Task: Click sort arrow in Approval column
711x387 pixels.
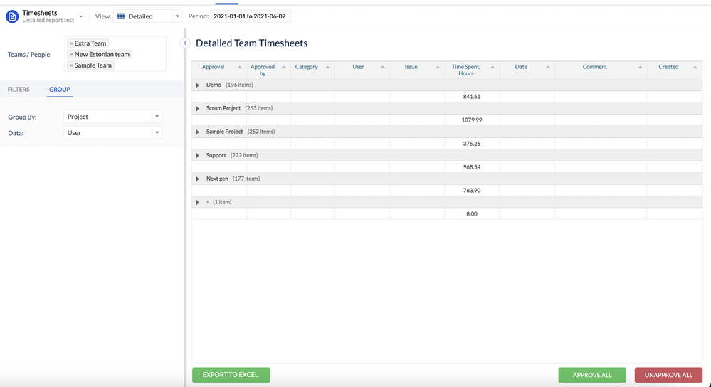Action: [239, 67]
